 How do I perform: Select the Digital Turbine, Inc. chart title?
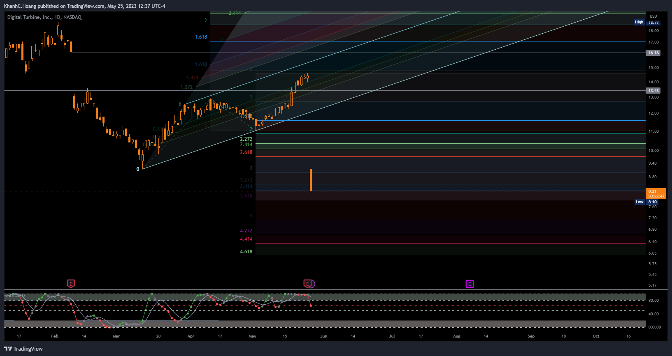click(x=44, y=17)
